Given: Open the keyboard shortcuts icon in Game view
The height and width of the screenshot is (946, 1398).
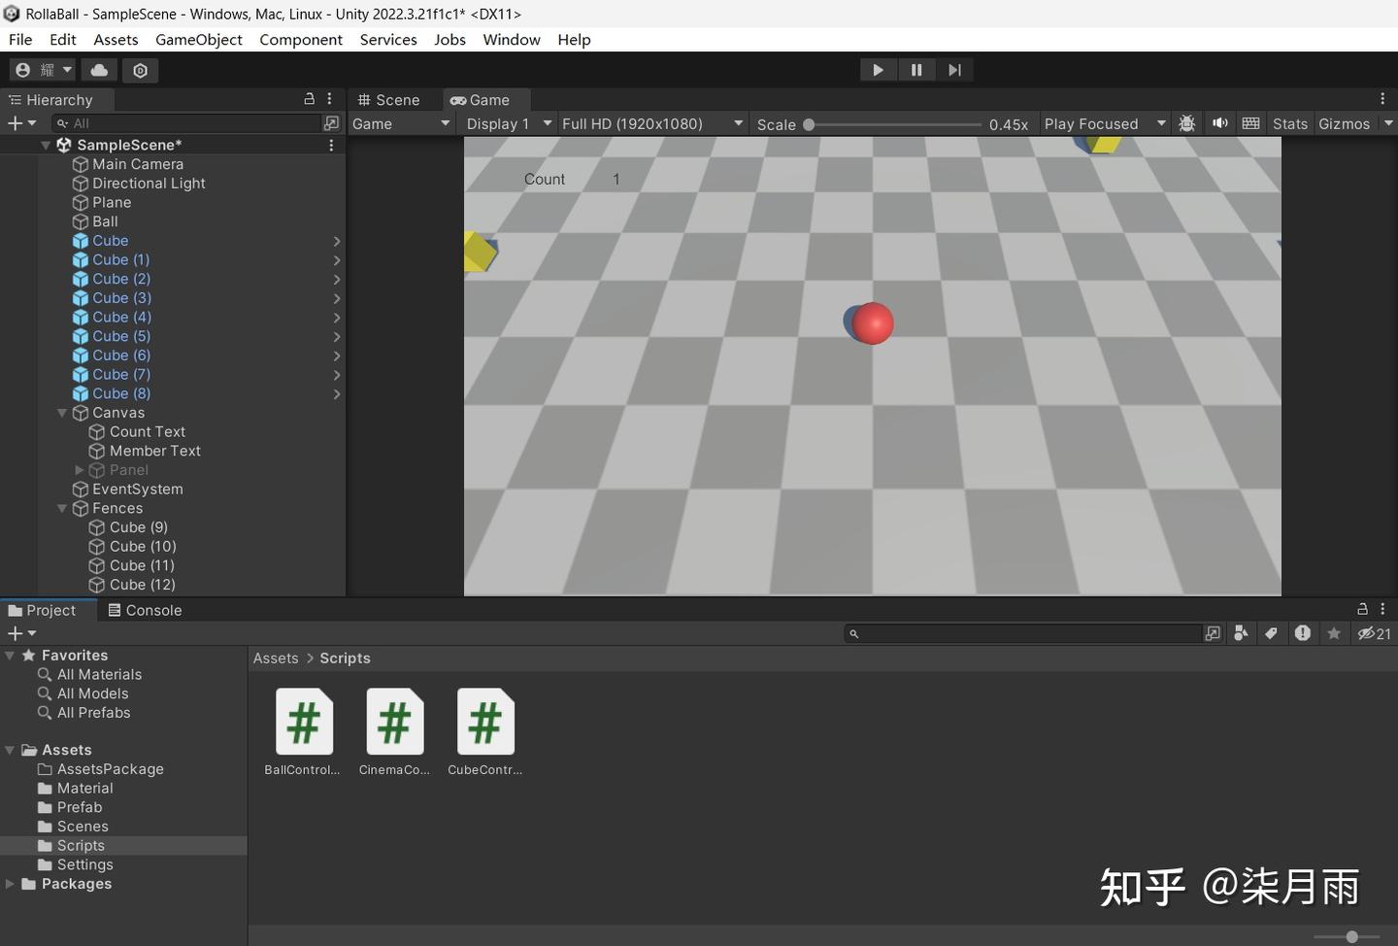Looking at the screenshot, I should (x=1250, y=123).
